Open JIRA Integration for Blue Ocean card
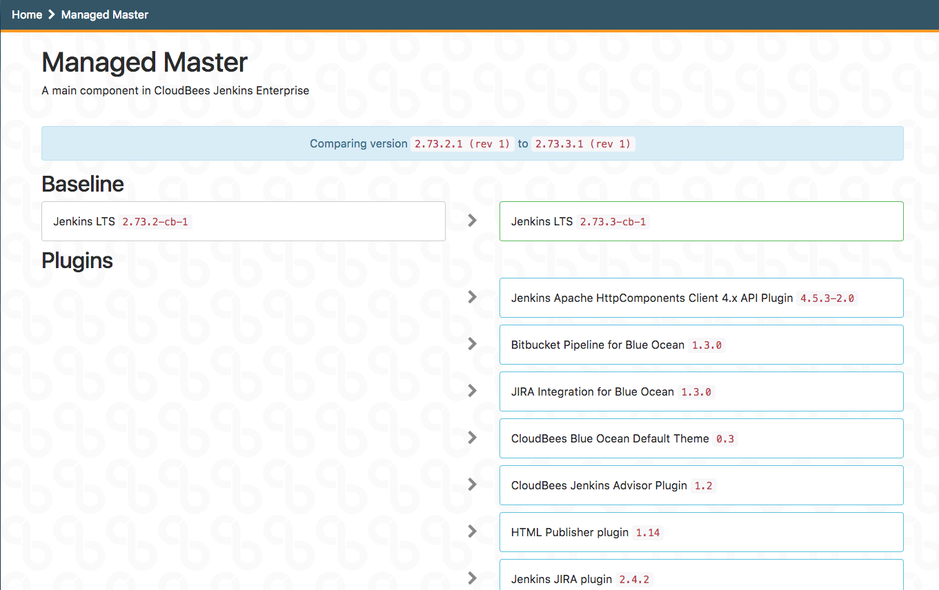Viewport: 939px width, 590px height. point(702,391)
